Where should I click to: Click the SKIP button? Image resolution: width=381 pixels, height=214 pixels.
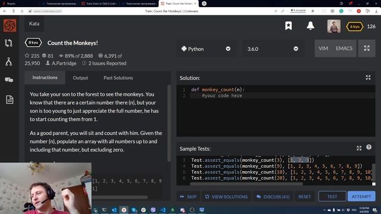(188, 197)
